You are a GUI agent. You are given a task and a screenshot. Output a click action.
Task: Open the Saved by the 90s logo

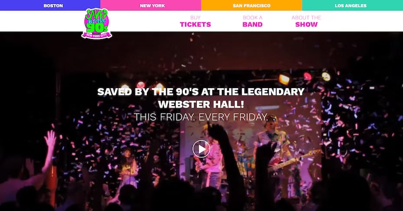[97, 24]
